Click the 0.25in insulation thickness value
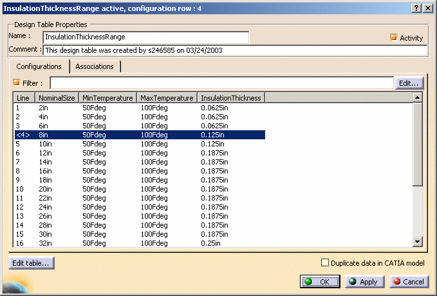Screen dimensions: 437x296 pyautogui.click(x=210, y=243)
